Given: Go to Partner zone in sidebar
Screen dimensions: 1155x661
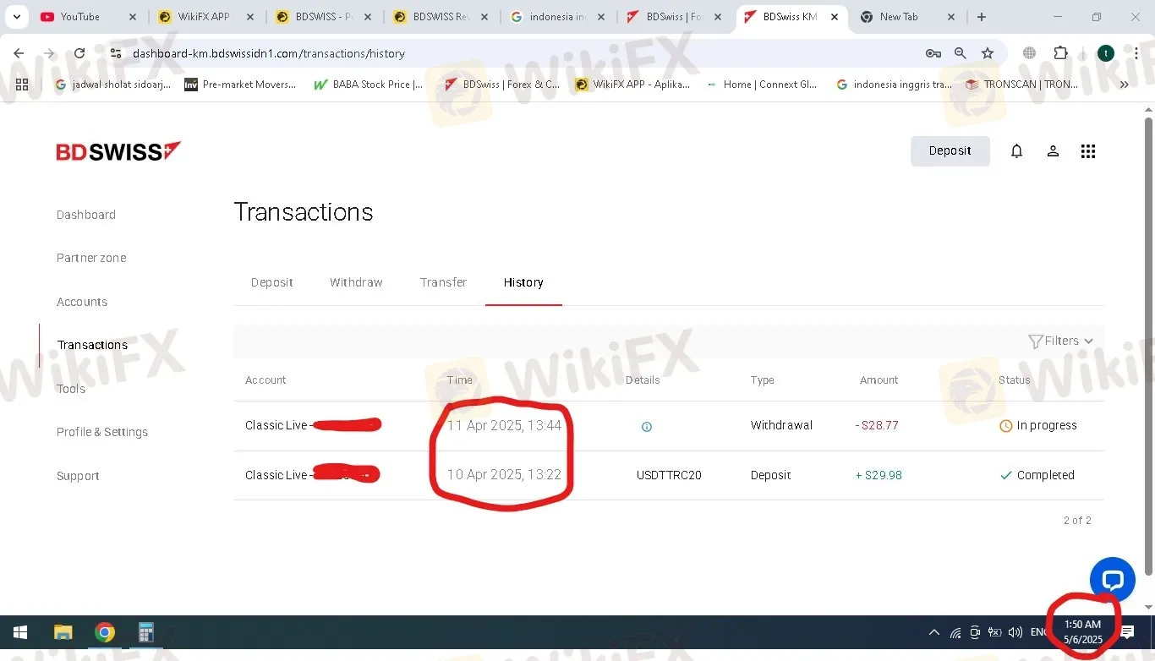Looking at the screenshot, I should (91, 258).
